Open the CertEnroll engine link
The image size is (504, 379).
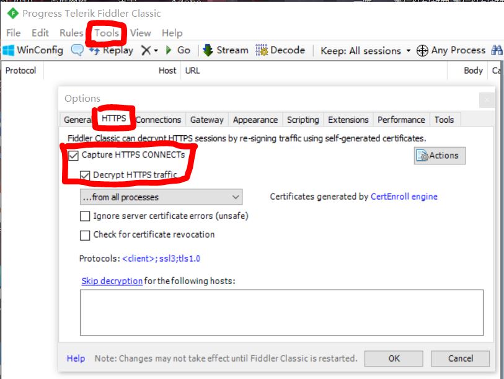click(x=404, y=197)
